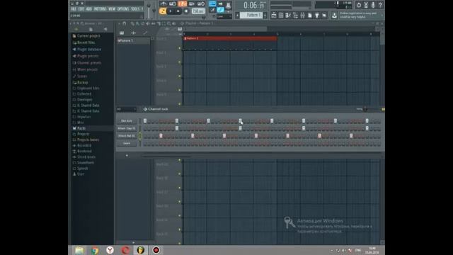Screen dimensions: 453x255
Task: Click circular arrow icon at top right
Action: pyautogui.click(x=359, y=5)
